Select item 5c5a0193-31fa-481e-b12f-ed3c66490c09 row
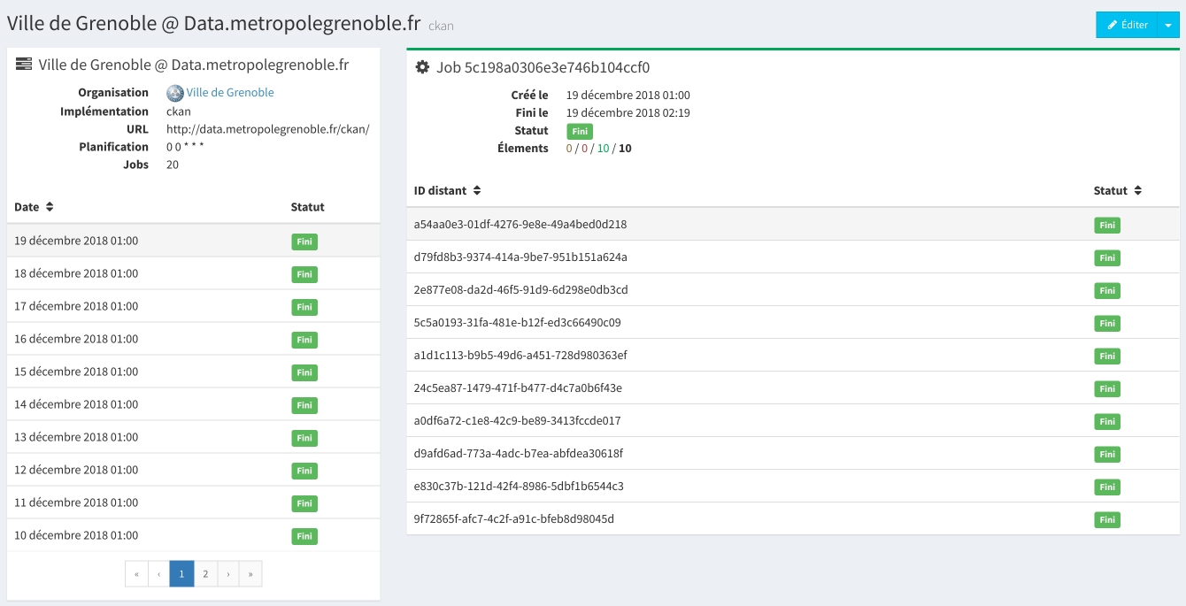The height and width of the screenshot is (606, 1186). (517, 323)
